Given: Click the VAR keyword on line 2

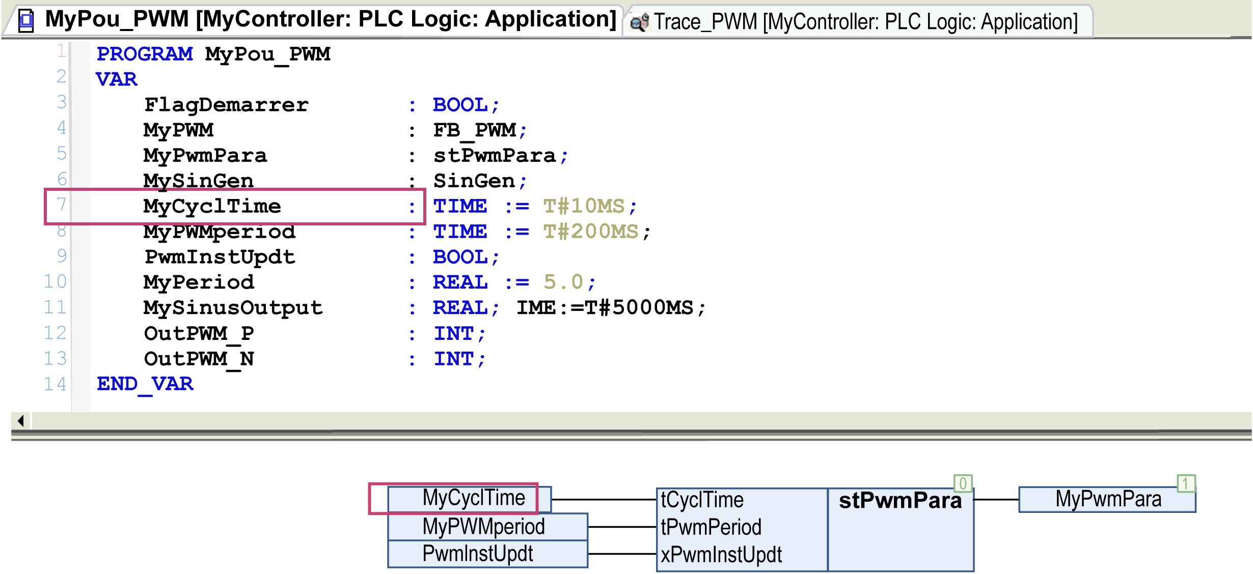Looking at the screenshot, I should pyautogui.click(x=117, y=79).
